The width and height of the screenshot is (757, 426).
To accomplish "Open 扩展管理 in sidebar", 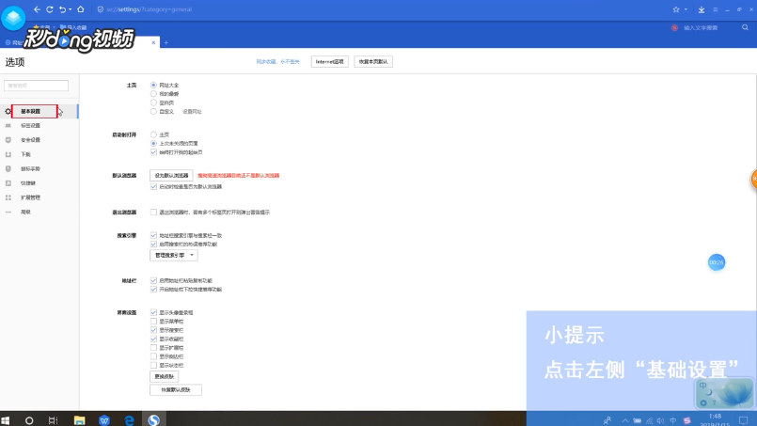I will pos(30,197).
